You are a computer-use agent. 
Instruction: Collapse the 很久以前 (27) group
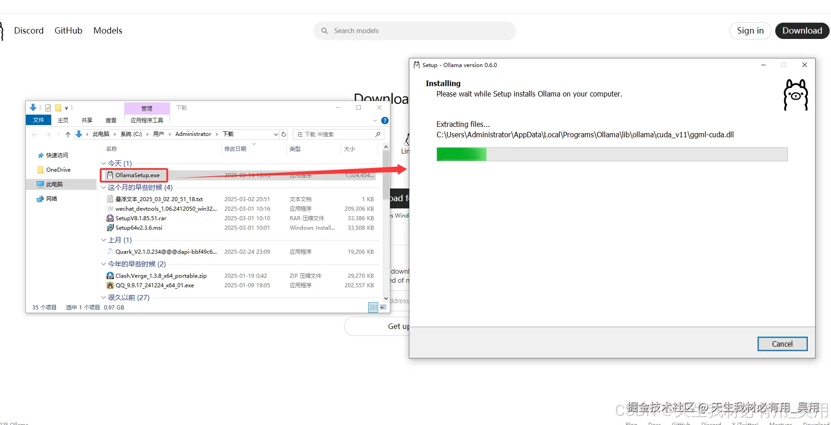[x=103, y=297]
